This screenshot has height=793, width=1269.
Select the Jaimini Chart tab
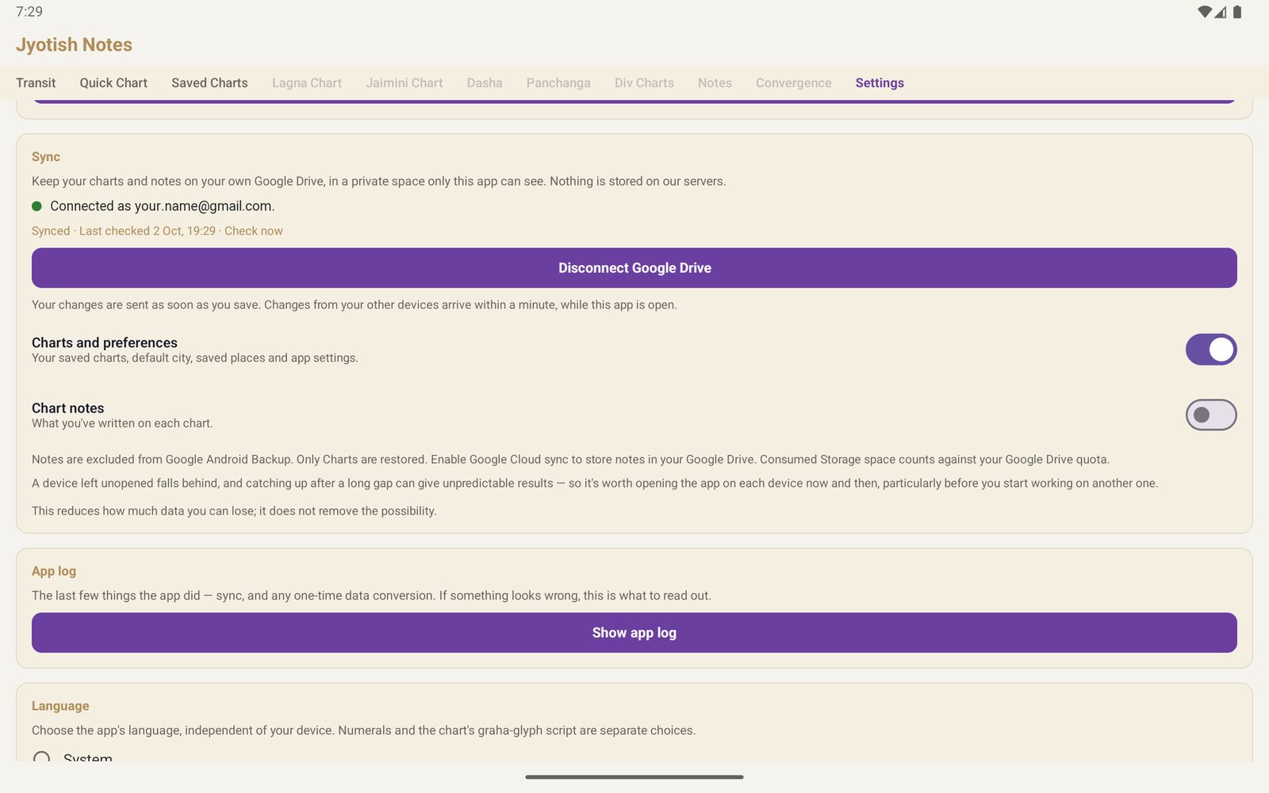404,82
